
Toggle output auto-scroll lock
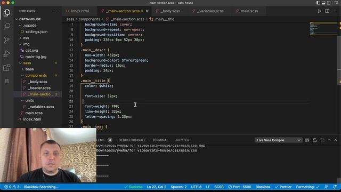pyautogui.click(x=314, y=140)
